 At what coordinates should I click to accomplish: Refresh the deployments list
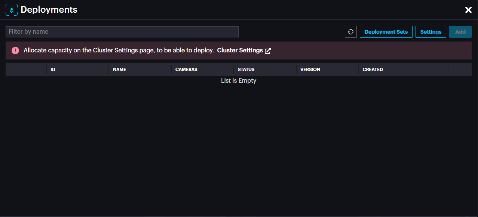[x=351, y=32]
